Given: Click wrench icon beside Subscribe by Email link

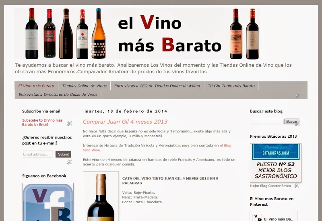Looking at the screenshot, I should (x=70, y=124).
